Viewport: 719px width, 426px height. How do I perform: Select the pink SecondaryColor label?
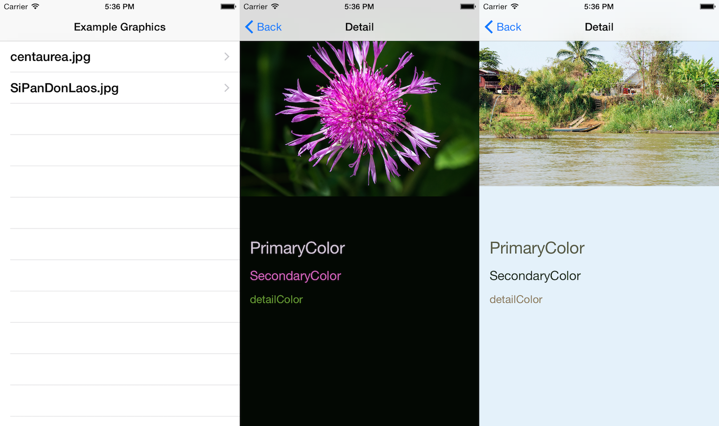[x=296, y=276]
